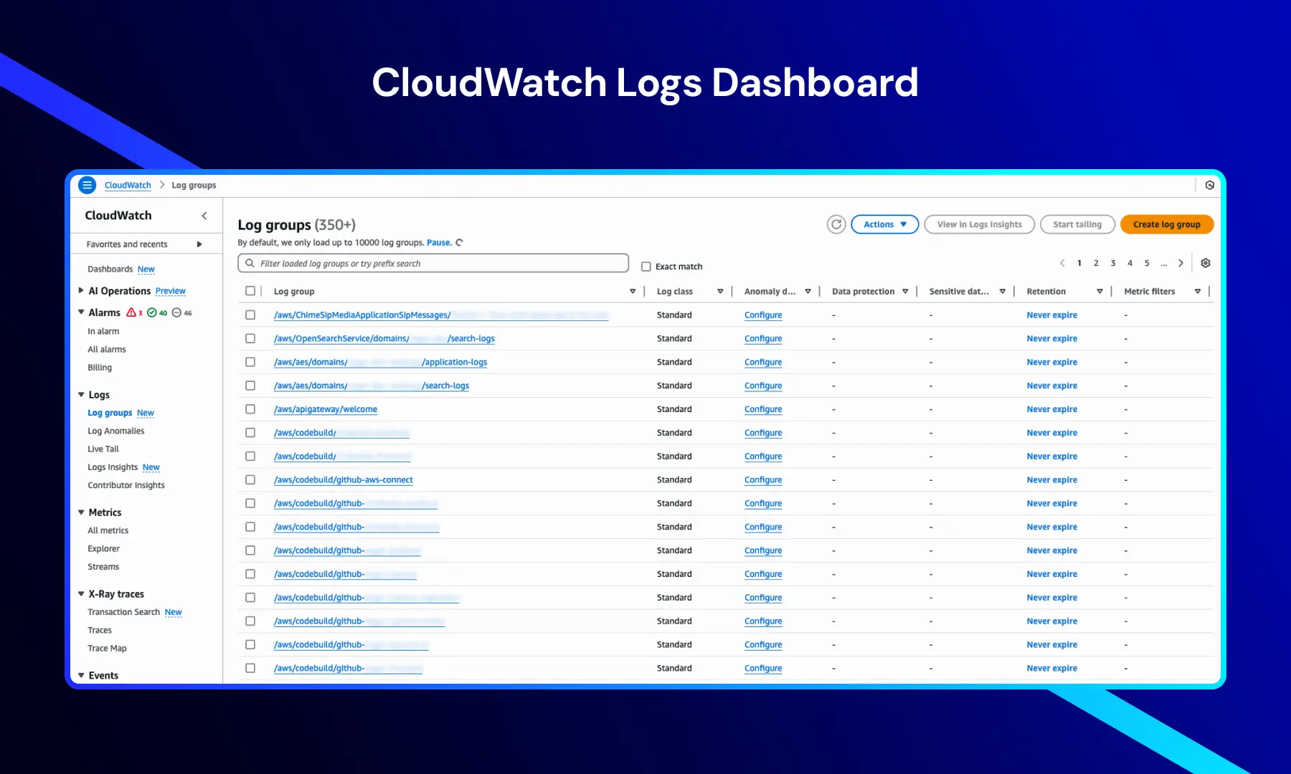Viewport: 1291px width, 774px height.
Task: Enable the Exact match checkbox
Action: [646, 267]
